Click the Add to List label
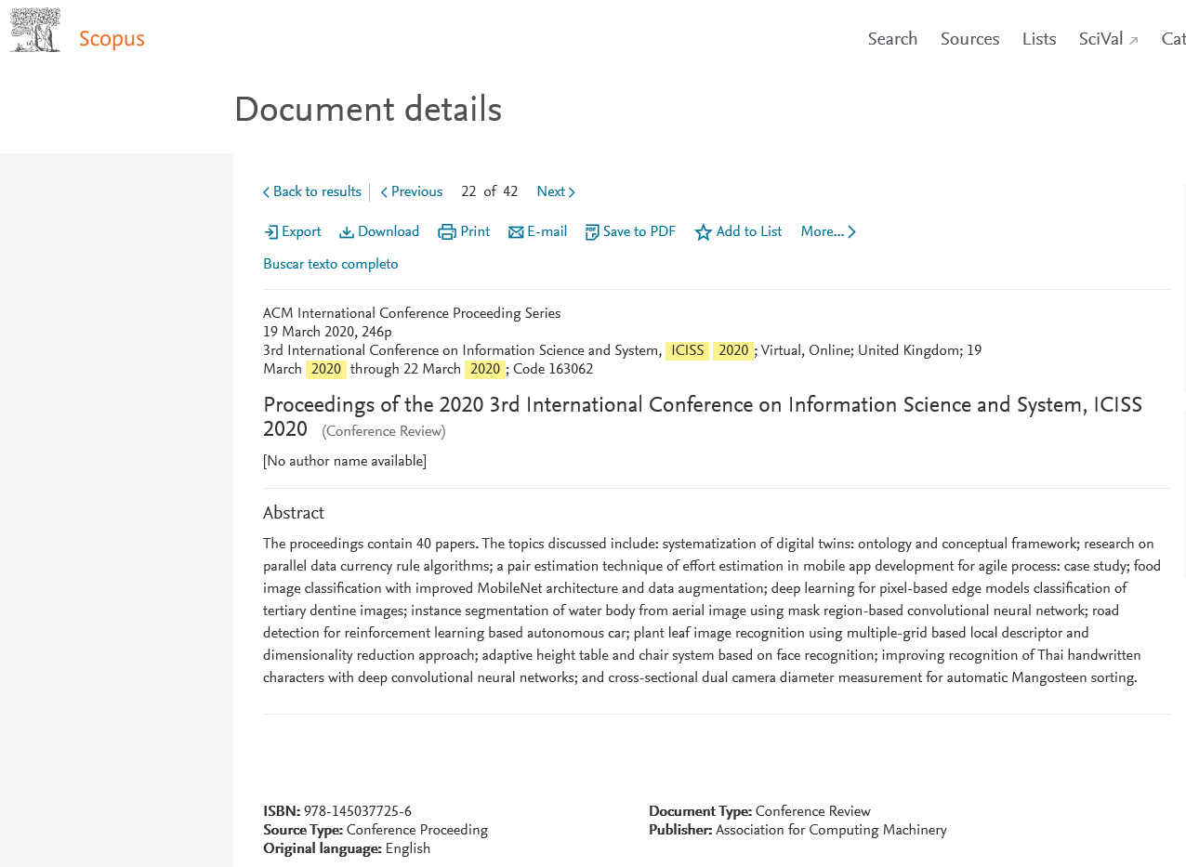The image size is (1186, 867). pos(749,232)
